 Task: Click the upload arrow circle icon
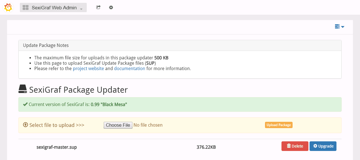coord(26,125)
